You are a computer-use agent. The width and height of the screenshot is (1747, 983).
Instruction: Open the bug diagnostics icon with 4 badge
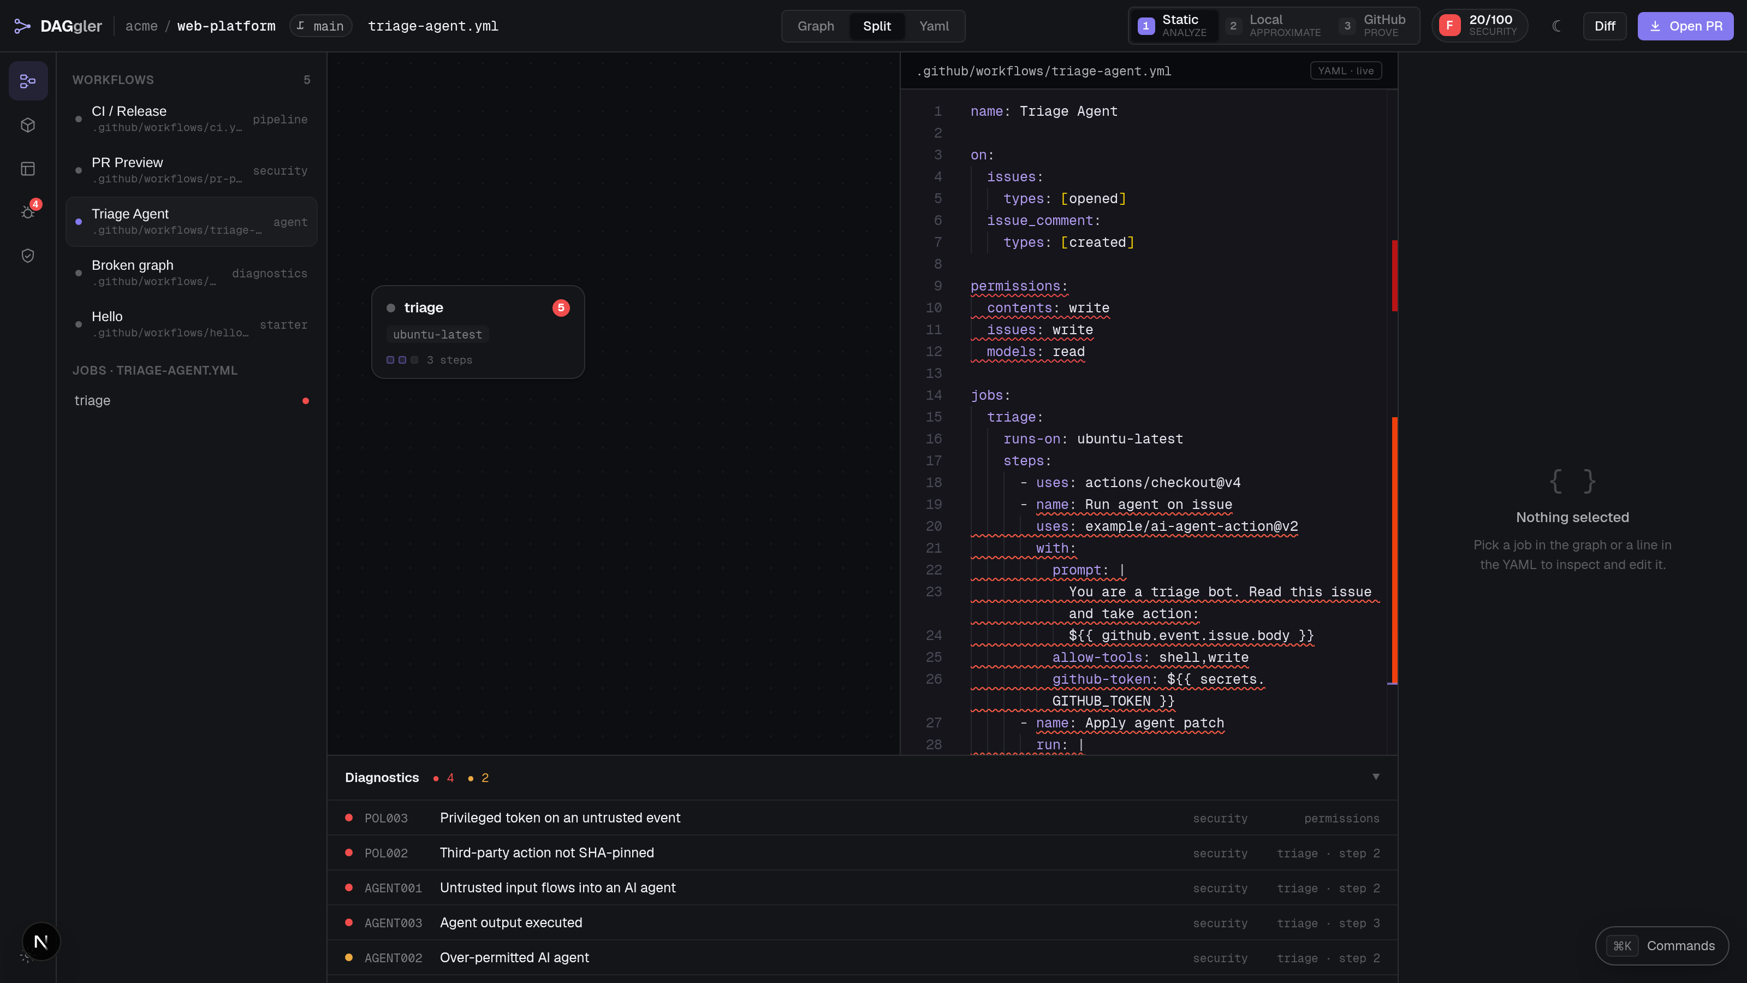point(28,212)
